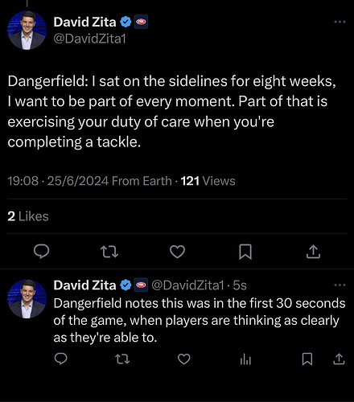View the 2 Likes list
The width and height of the screenshot is (354, 402).
pos(28,216)
